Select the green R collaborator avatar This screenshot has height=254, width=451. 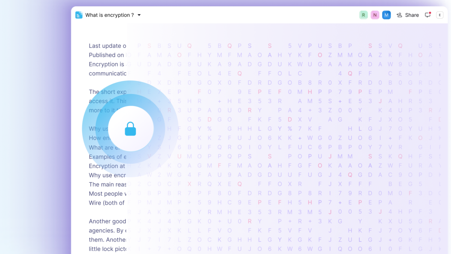pyautogui.click(x=363, y=15)
